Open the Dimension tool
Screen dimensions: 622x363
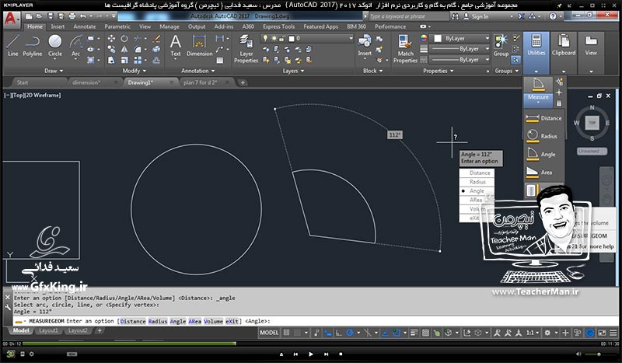[x=199, y=45]
